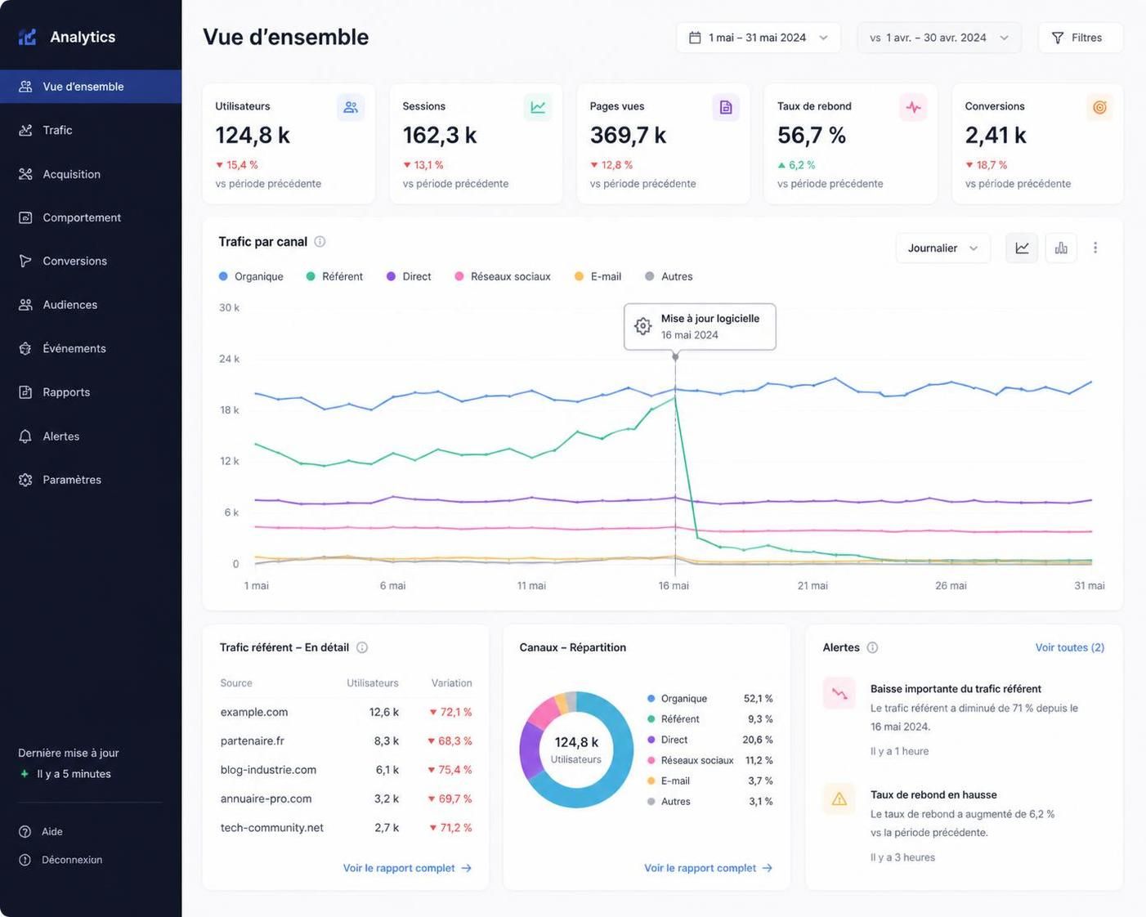The height and width of the screenshot is (917, 1146).
Task: Click the referral drop alert icon
Action: click(x=839, y=693)
